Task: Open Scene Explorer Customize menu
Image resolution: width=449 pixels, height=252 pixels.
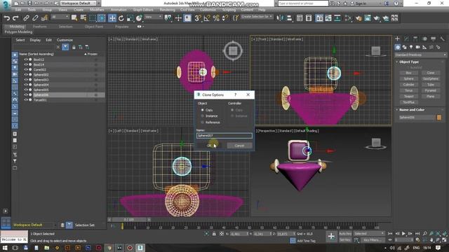Action: point(65,40)
